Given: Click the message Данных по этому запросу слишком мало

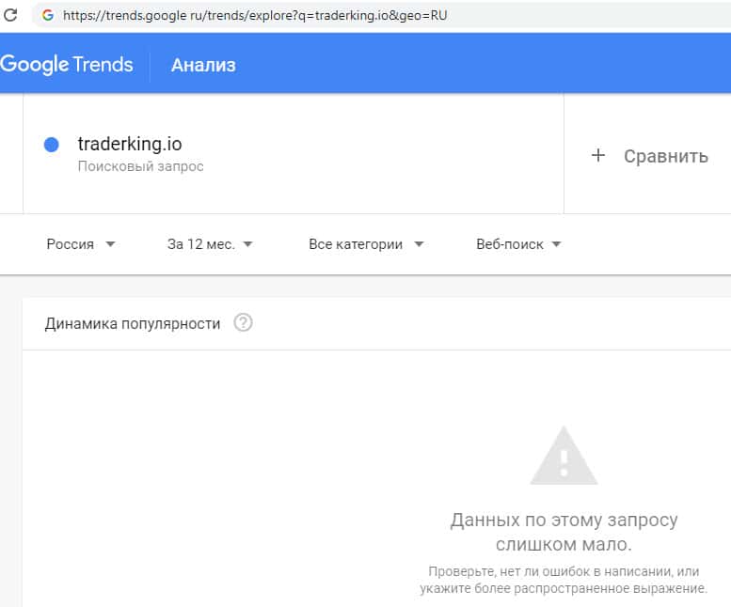Looking at the screenshot, I should tap(564, 532).
